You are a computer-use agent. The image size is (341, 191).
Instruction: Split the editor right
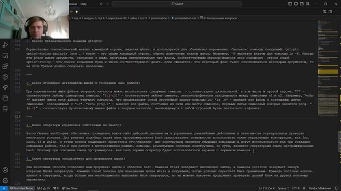pyautogui.click(x=330, y=12)
